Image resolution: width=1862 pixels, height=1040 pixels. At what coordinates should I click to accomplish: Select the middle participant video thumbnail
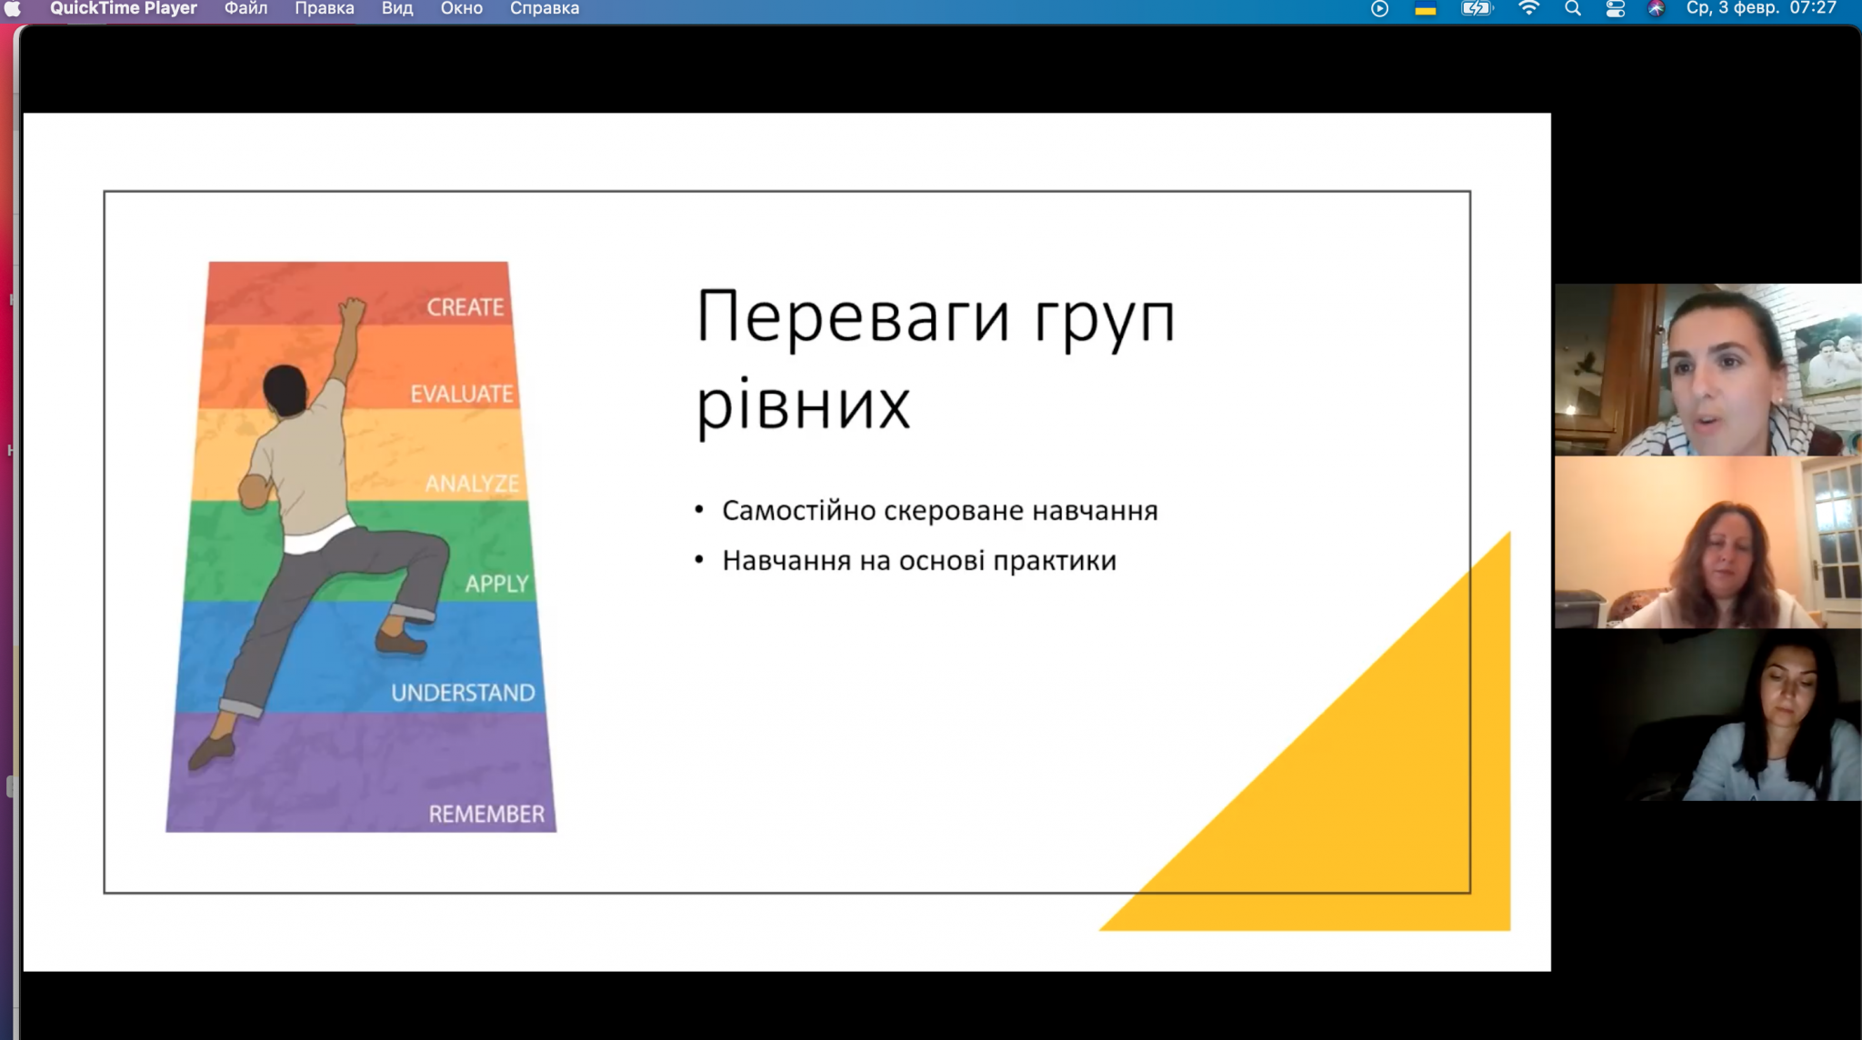[x=1707, y=542]
